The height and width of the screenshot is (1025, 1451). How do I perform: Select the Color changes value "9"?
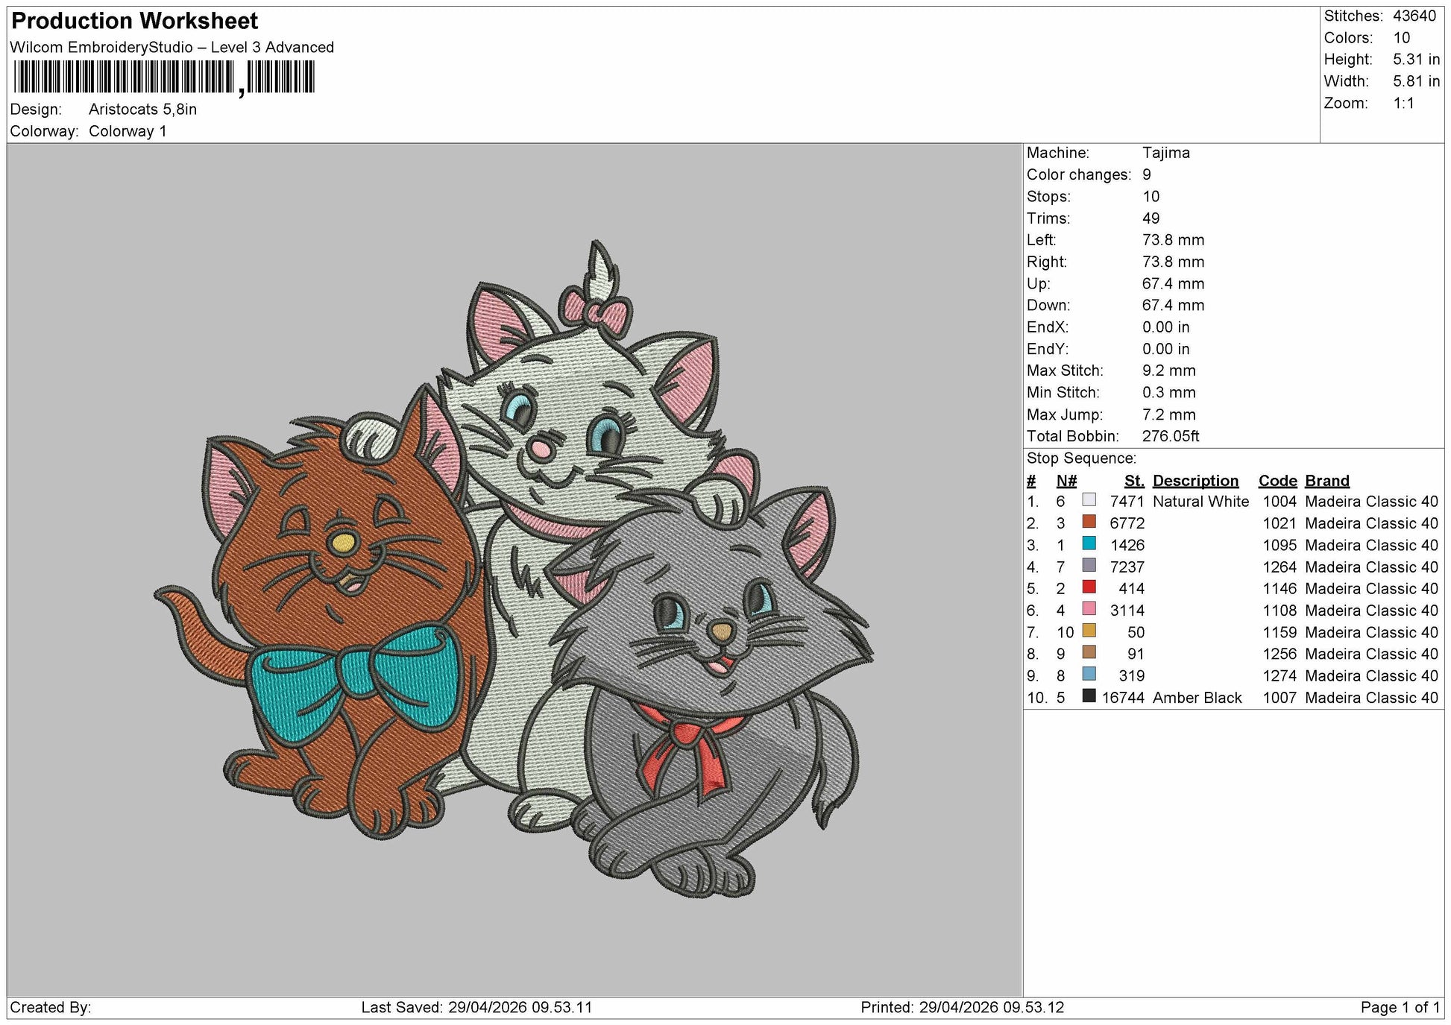(1147, 174)
